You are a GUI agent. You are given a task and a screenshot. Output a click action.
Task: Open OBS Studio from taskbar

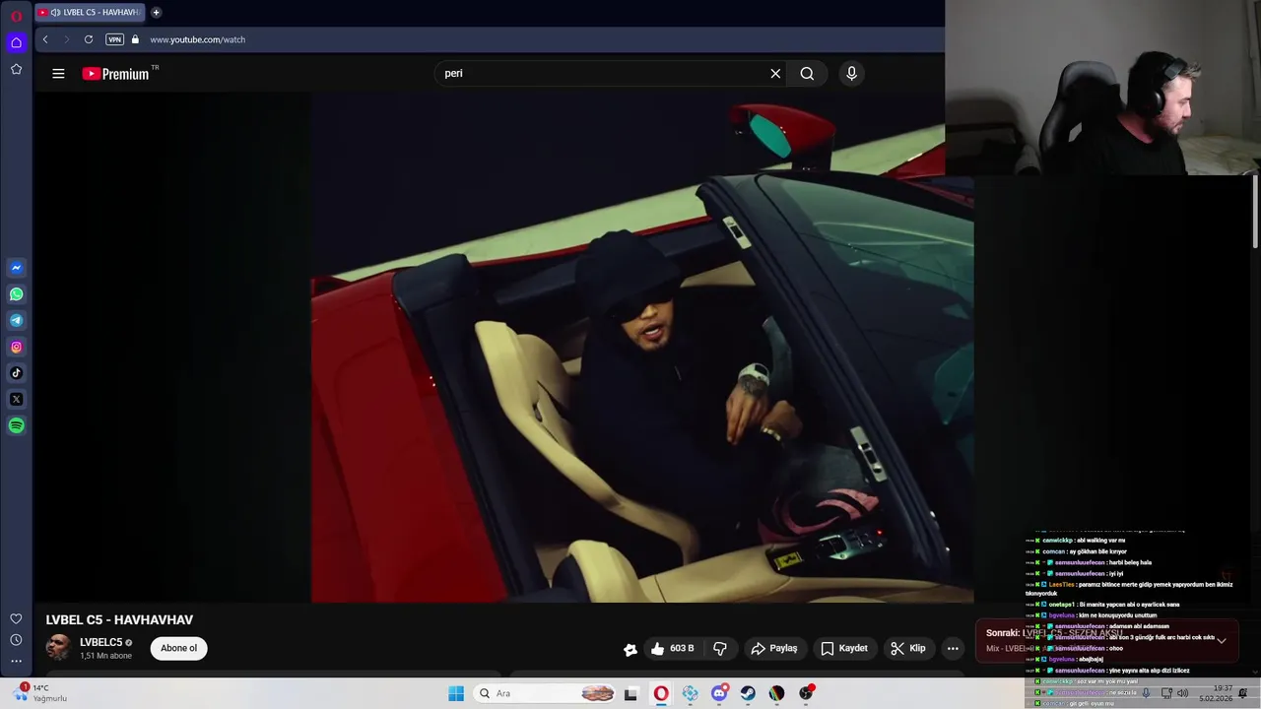(807, 693)
